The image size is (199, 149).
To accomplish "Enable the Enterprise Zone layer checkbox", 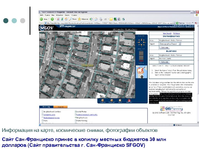I will (43, 115).
